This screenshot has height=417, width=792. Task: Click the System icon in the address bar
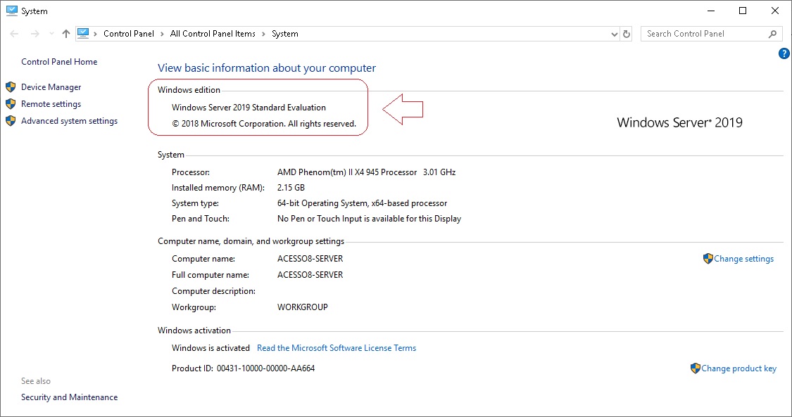click(84, 32)
